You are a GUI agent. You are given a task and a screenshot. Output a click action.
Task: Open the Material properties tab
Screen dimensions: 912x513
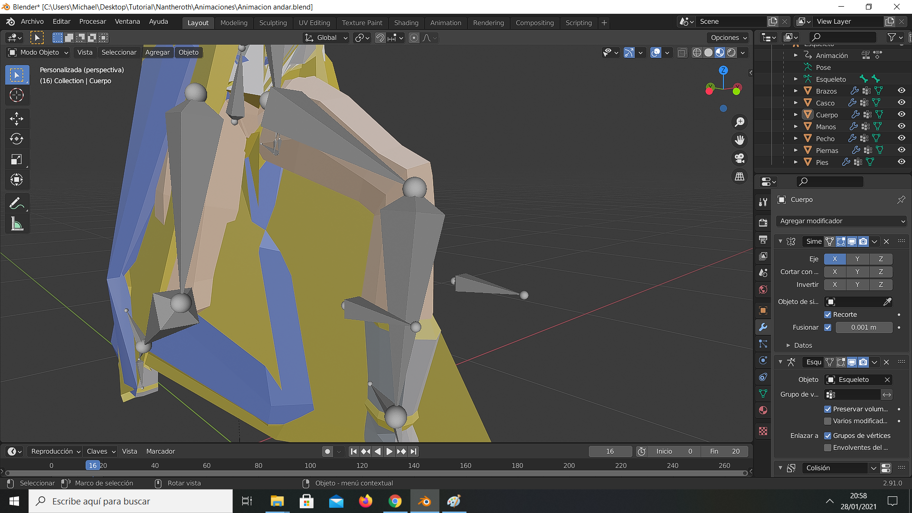coord(763,410)
